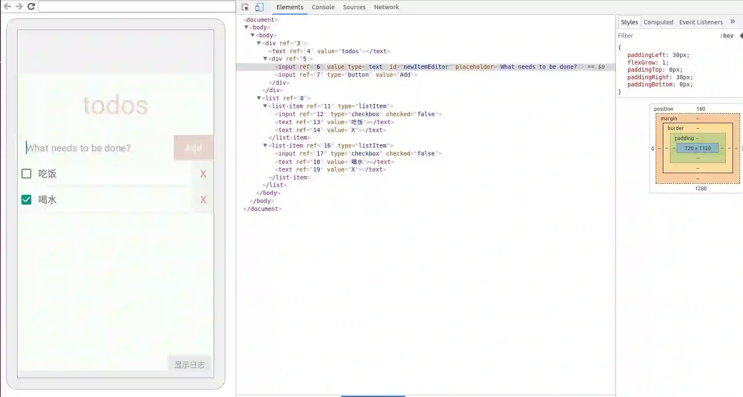Click the Styles Filter field
Viewport: 743px width, 397px height.
click(x=667, y=36)
